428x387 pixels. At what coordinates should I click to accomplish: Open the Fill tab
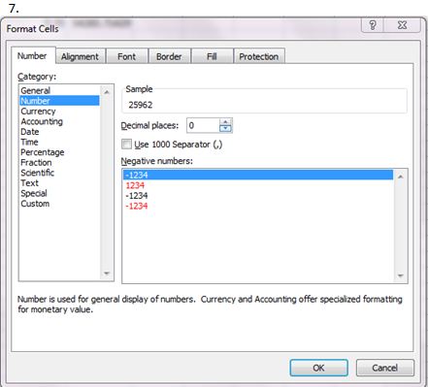pyautogui.click(x=212, y=56)
